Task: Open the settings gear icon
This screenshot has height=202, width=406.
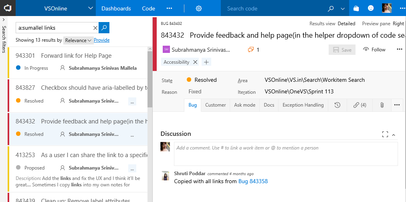Action: (199, 8)
